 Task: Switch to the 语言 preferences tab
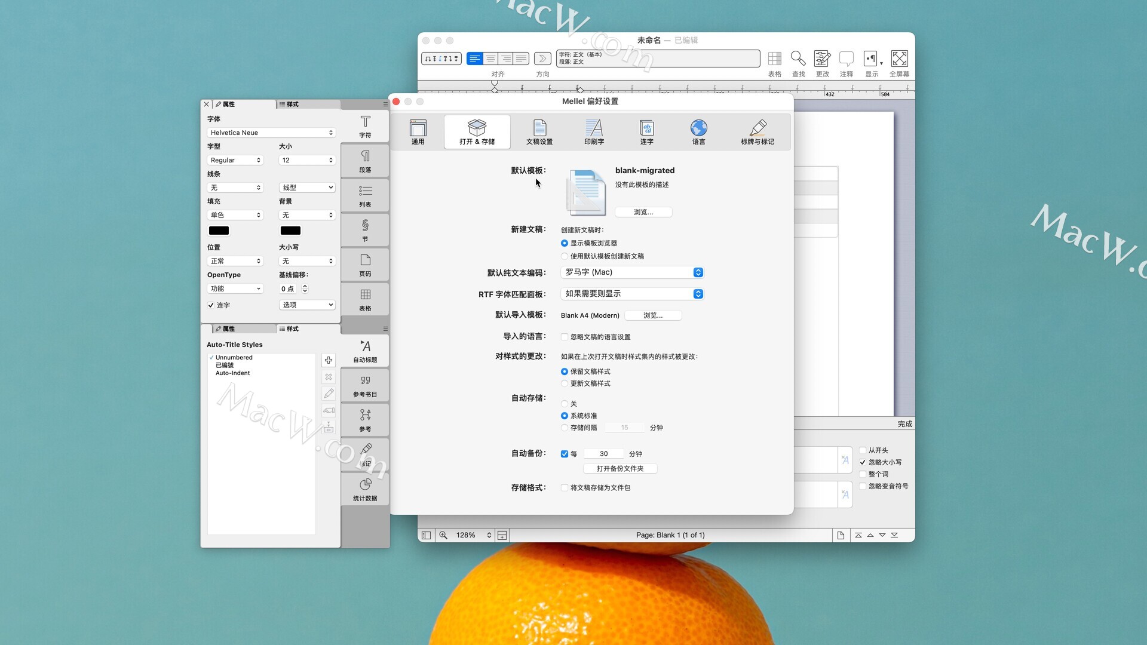(x=698, y=132)
